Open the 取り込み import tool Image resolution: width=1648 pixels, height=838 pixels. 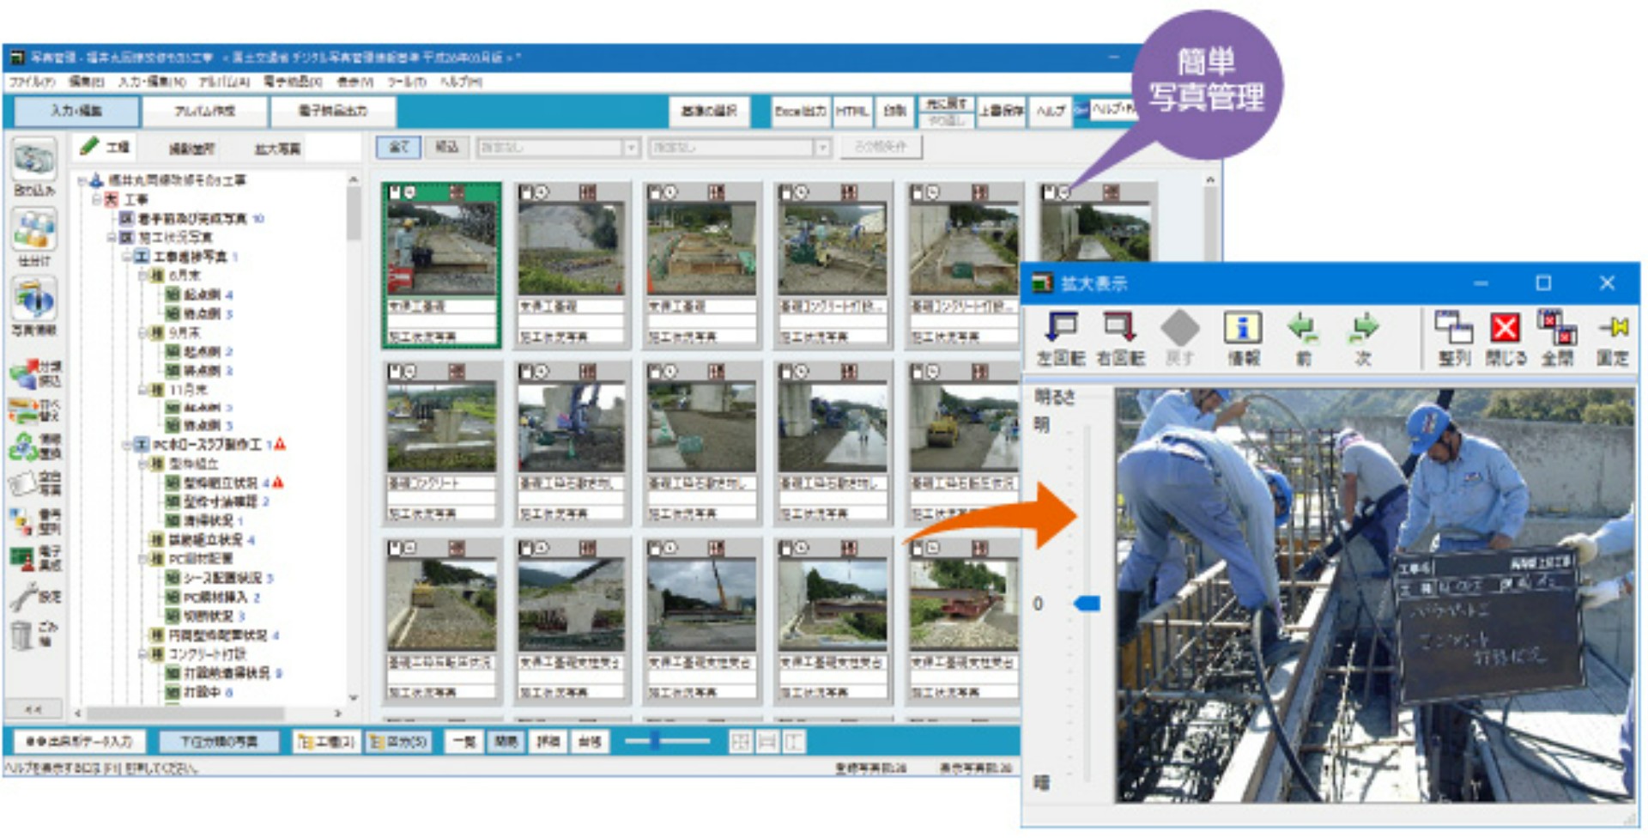click(33, 163)
